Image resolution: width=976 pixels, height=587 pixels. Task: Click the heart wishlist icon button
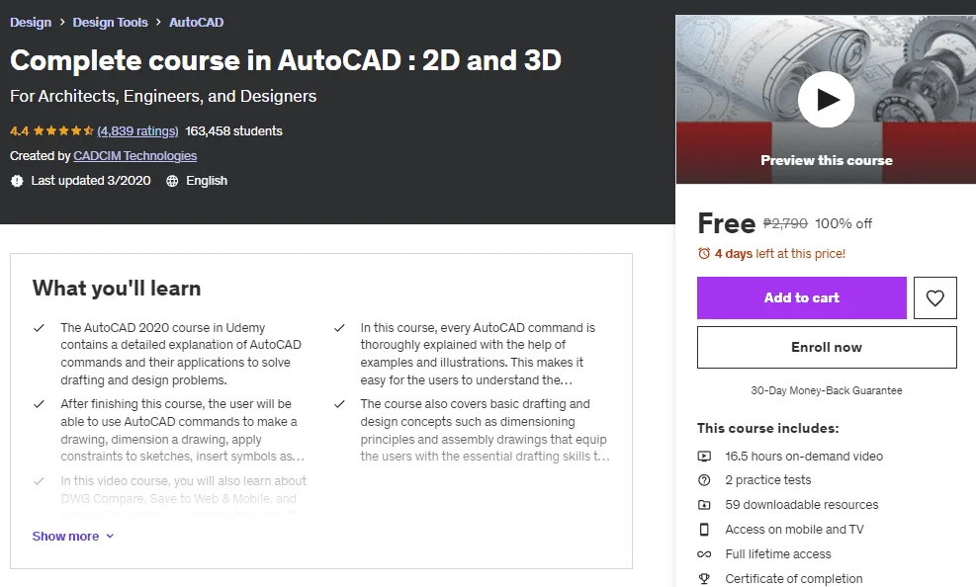pos(934,297)
